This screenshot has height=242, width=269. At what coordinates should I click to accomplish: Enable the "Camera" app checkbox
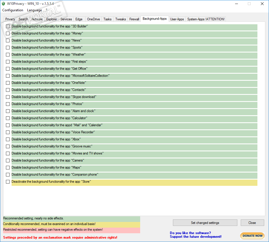[8, 161]
